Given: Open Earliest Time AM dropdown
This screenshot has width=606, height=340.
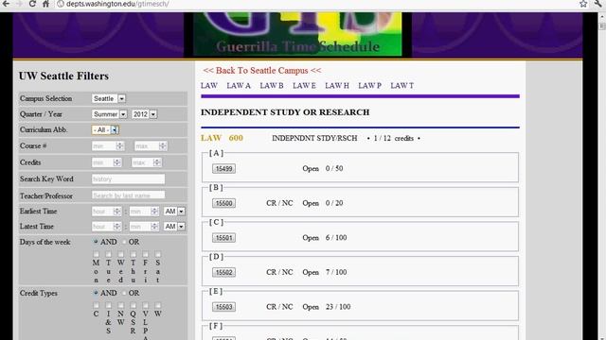Looking at the screenshot, I should (x=174, y=212).
